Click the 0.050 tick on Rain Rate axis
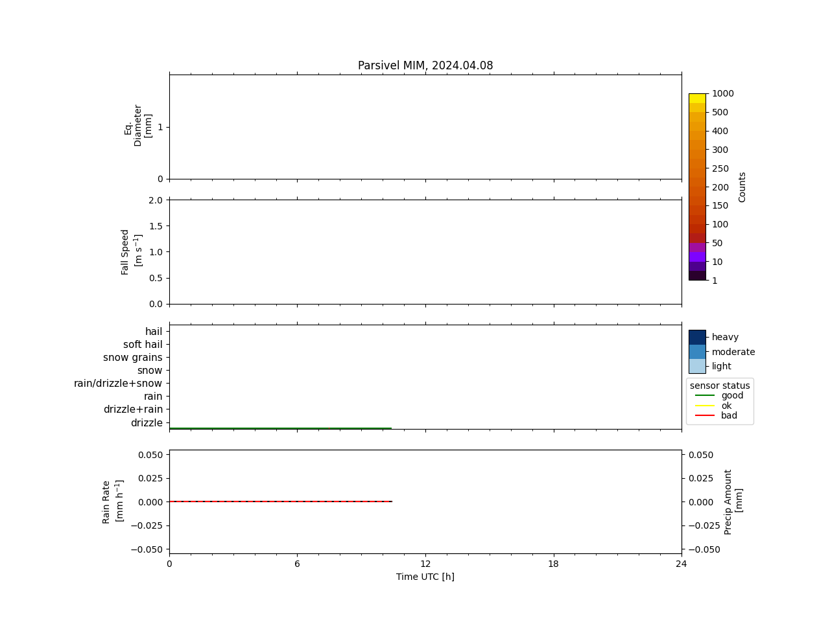Viewport: 830px width, 622px height. click(x=150, y=455)
